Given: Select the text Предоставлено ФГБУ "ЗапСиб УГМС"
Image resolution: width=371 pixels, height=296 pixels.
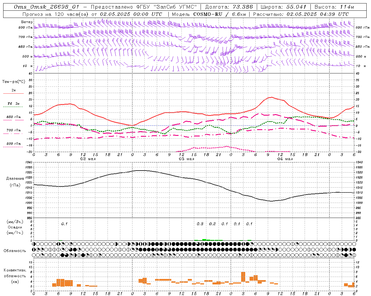Looking at the screenshot, I should pyautogui.click(x=144, y=7).
